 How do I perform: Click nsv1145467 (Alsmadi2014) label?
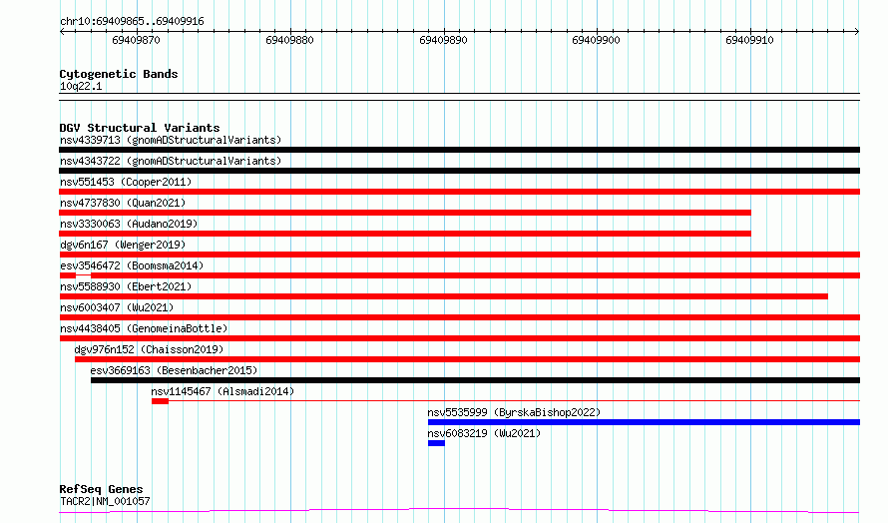coord(222,391)
